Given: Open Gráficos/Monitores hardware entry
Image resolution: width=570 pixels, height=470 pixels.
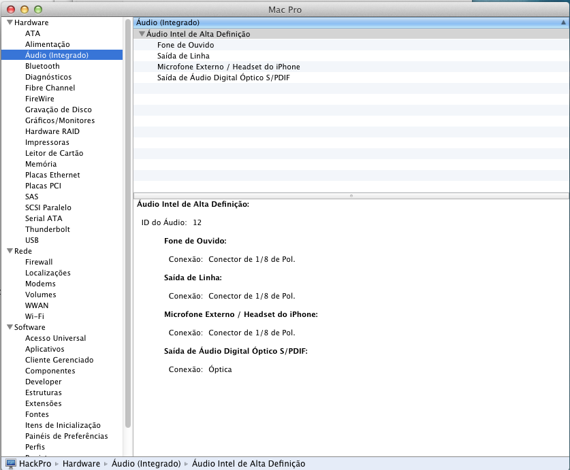Looking at the screenshot, I should coord(60,120).
